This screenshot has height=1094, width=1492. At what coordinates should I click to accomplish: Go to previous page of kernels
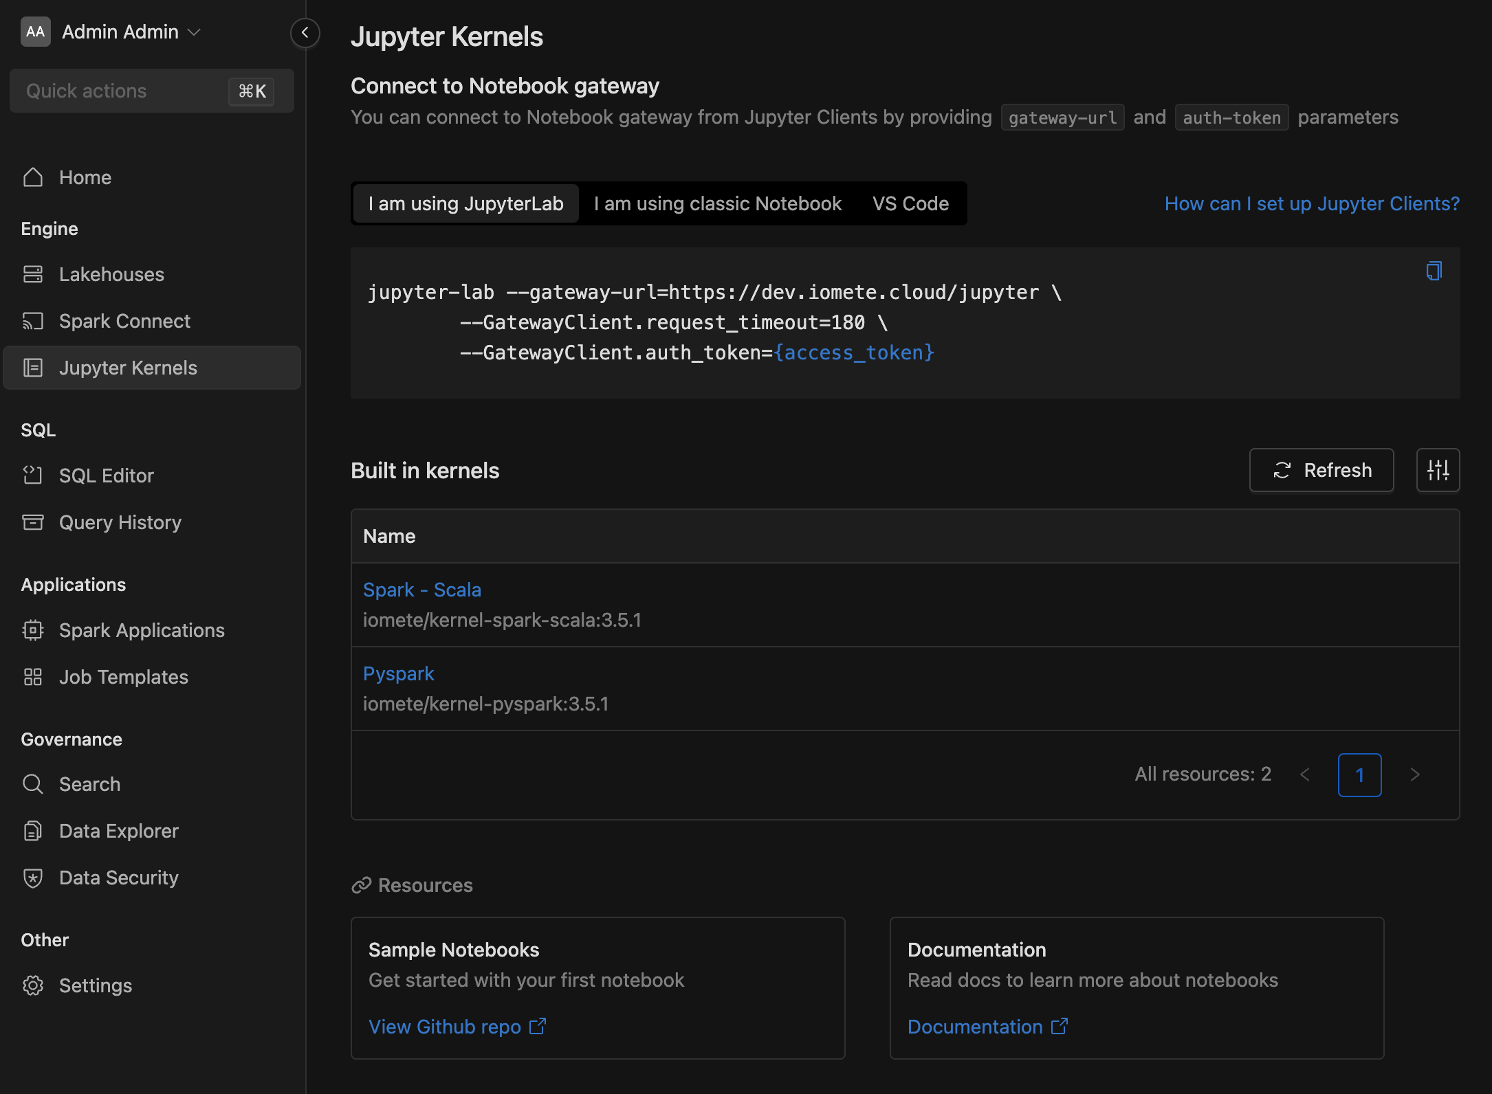[1305, 774]
